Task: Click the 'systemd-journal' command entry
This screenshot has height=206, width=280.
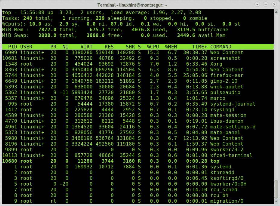Action: coord(233,104)
